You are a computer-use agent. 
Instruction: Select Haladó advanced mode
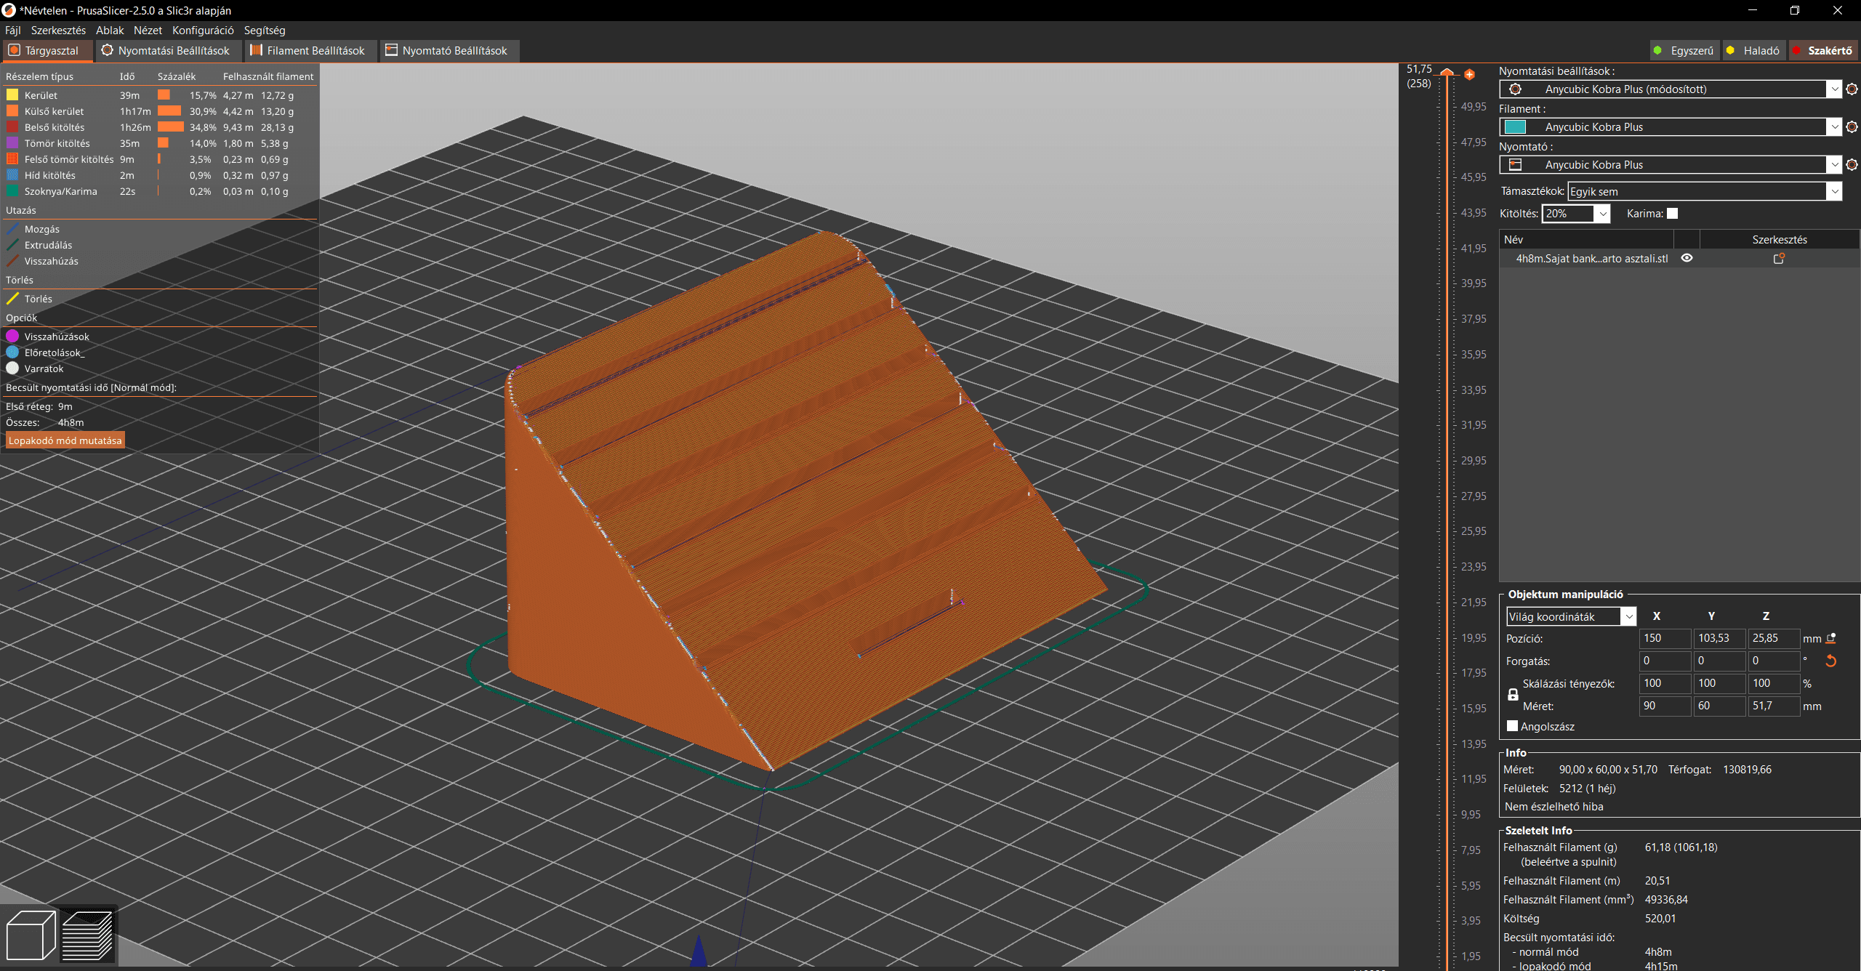pyautogui.click(x=1753, y=51)
